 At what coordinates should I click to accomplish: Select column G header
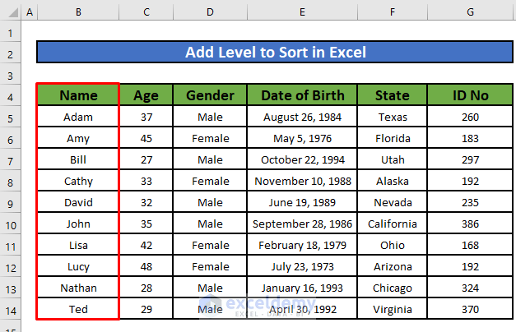click(x=470, y=12)
